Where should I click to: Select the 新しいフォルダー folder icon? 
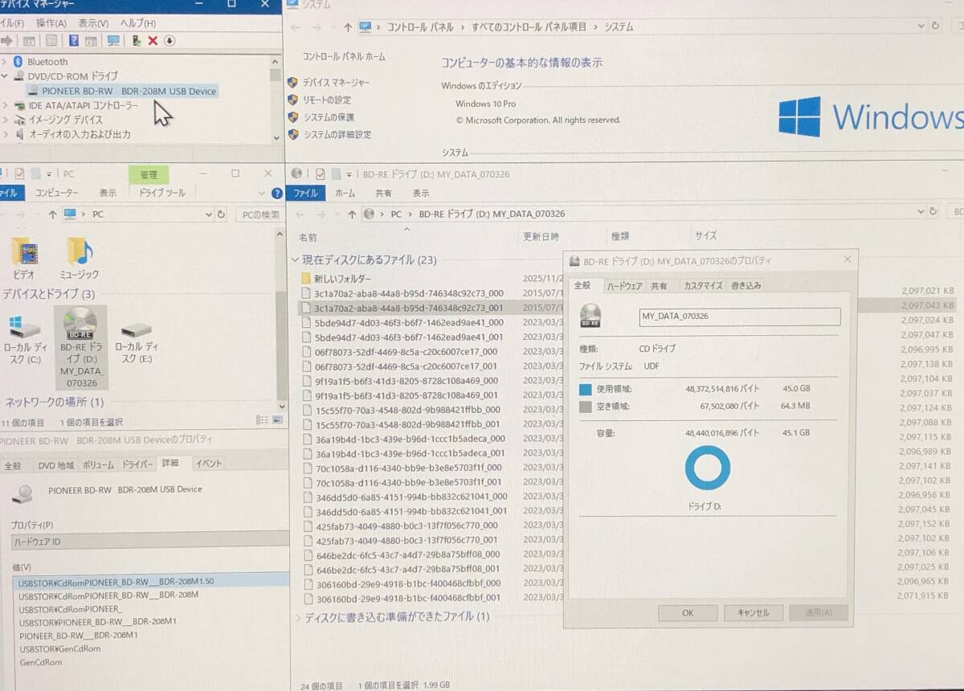[305, 279]
